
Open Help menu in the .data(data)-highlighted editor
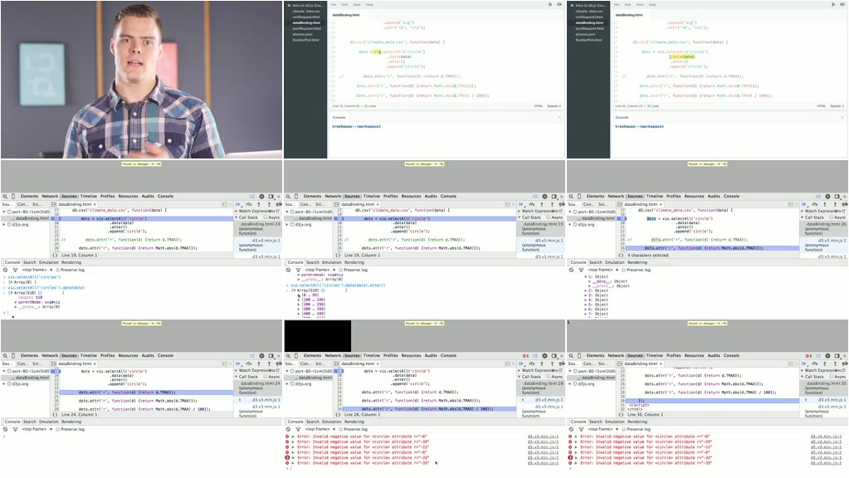(652, 4)
